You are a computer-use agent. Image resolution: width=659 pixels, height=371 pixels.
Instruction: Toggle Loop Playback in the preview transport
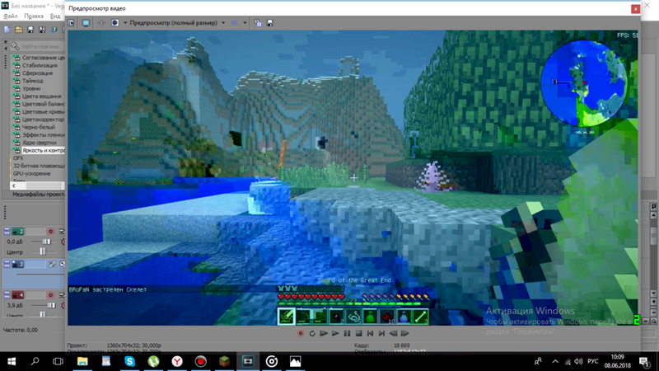click(x=312, y=334)
